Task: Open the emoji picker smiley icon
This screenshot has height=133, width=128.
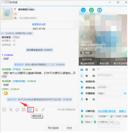Action: coord(17,110)
